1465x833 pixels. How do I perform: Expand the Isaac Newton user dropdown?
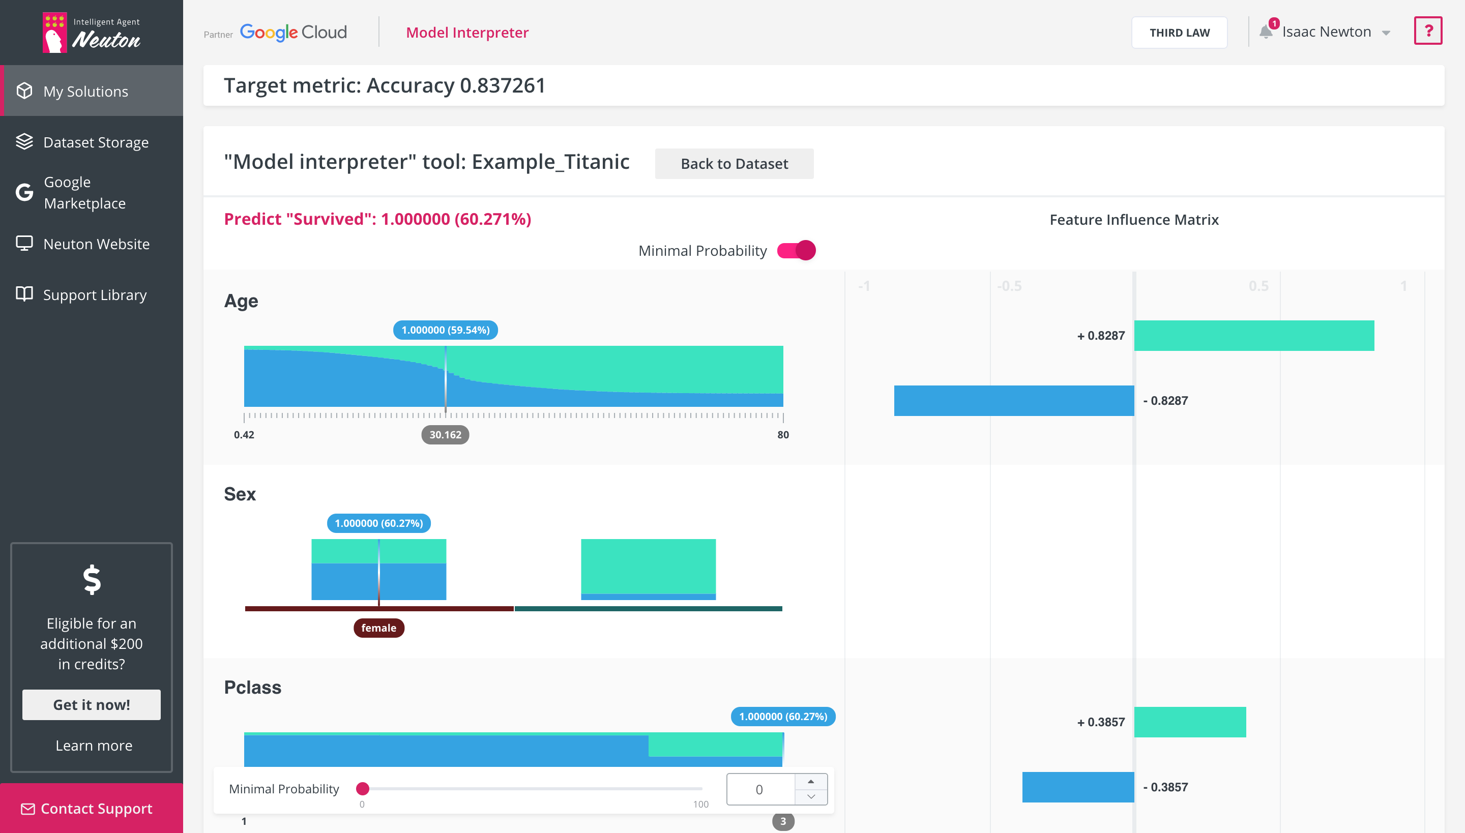point(1386,33)
